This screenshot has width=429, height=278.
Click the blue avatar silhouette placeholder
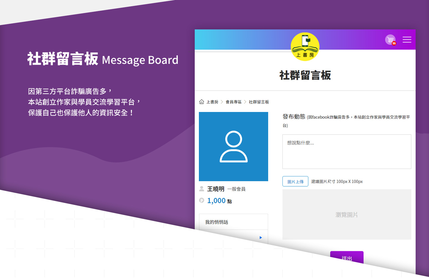click(x=233, y=146)
